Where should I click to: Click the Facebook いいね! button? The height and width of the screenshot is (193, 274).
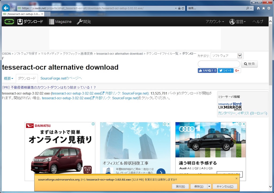207,70
